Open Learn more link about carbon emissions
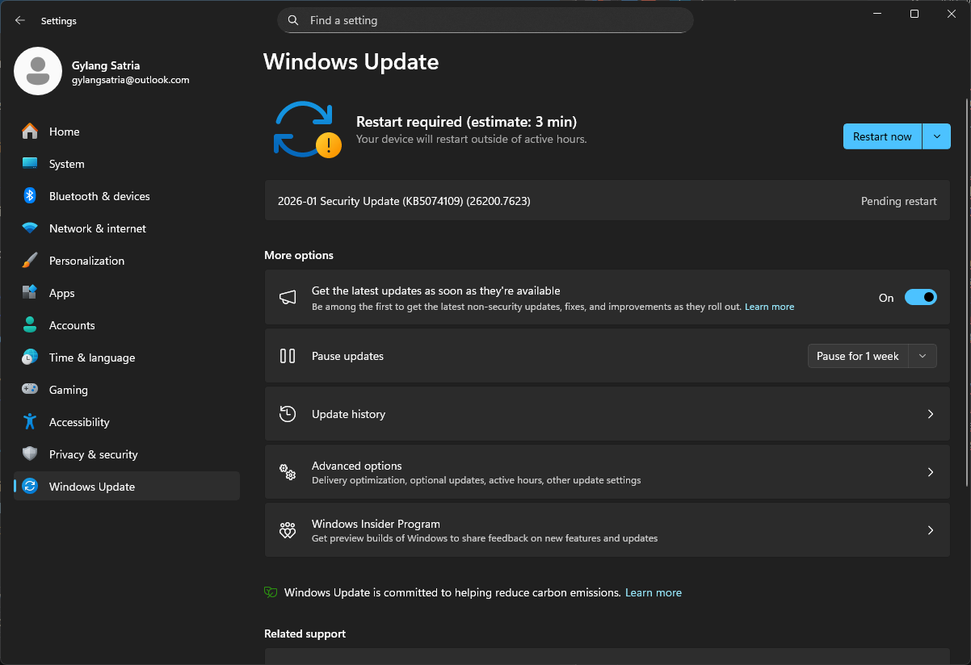Screen dimensions: 971x665 pyautogui.click(x=653, y=592)
